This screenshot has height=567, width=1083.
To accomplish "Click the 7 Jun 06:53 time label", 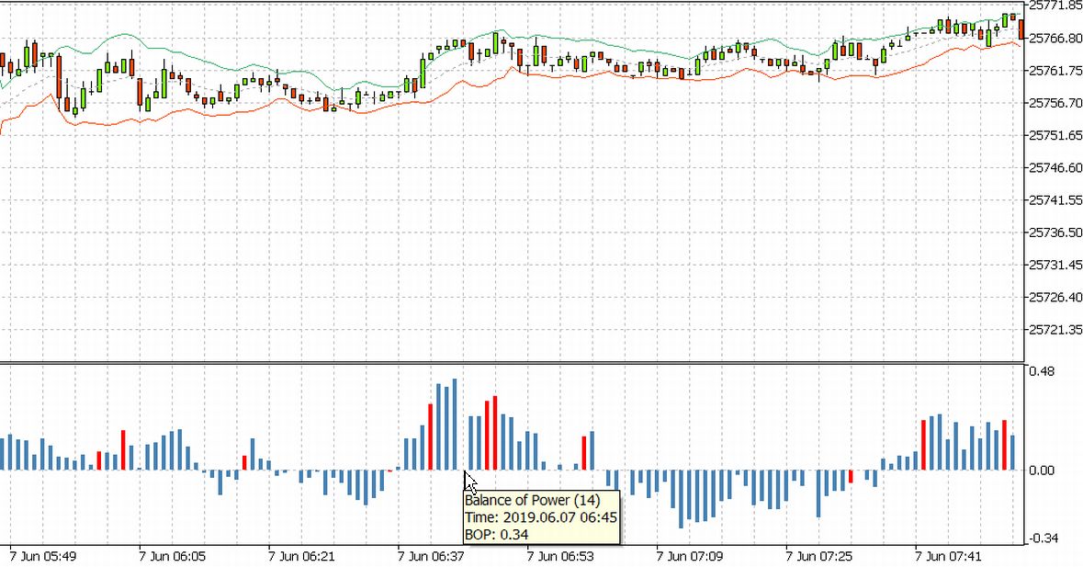I will tap(560, 556).
